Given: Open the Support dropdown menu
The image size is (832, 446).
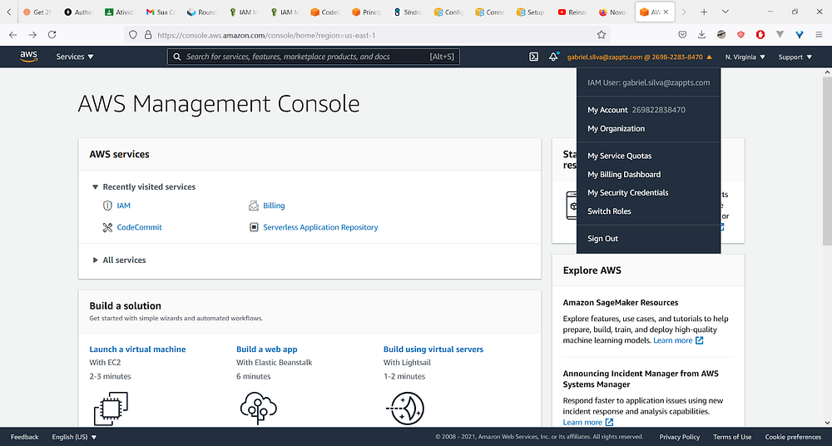Looking at the screenshot, I should (x=795, y=57).
